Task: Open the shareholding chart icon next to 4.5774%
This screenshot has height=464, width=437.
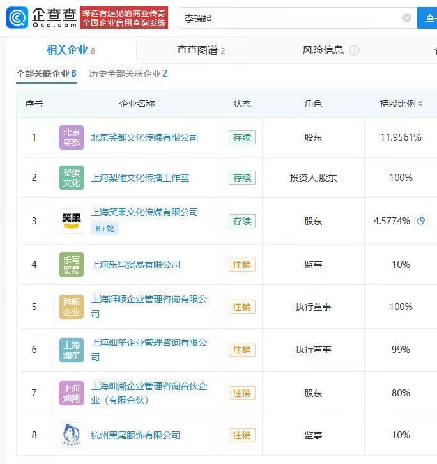Action: (421, 220)
